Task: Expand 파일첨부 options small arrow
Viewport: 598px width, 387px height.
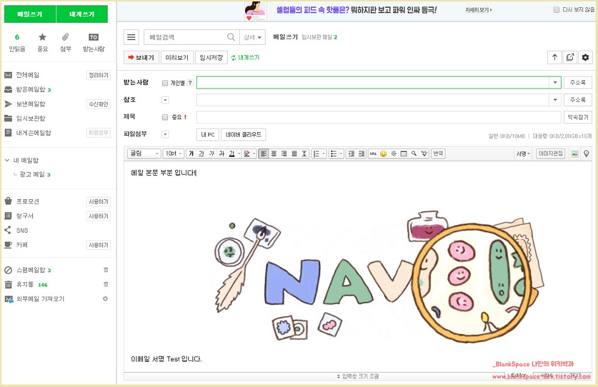Action: point(165,135)
